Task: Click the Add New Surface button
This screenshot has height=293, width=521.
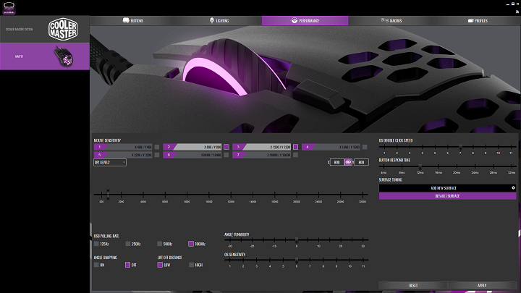Action: 444,187
